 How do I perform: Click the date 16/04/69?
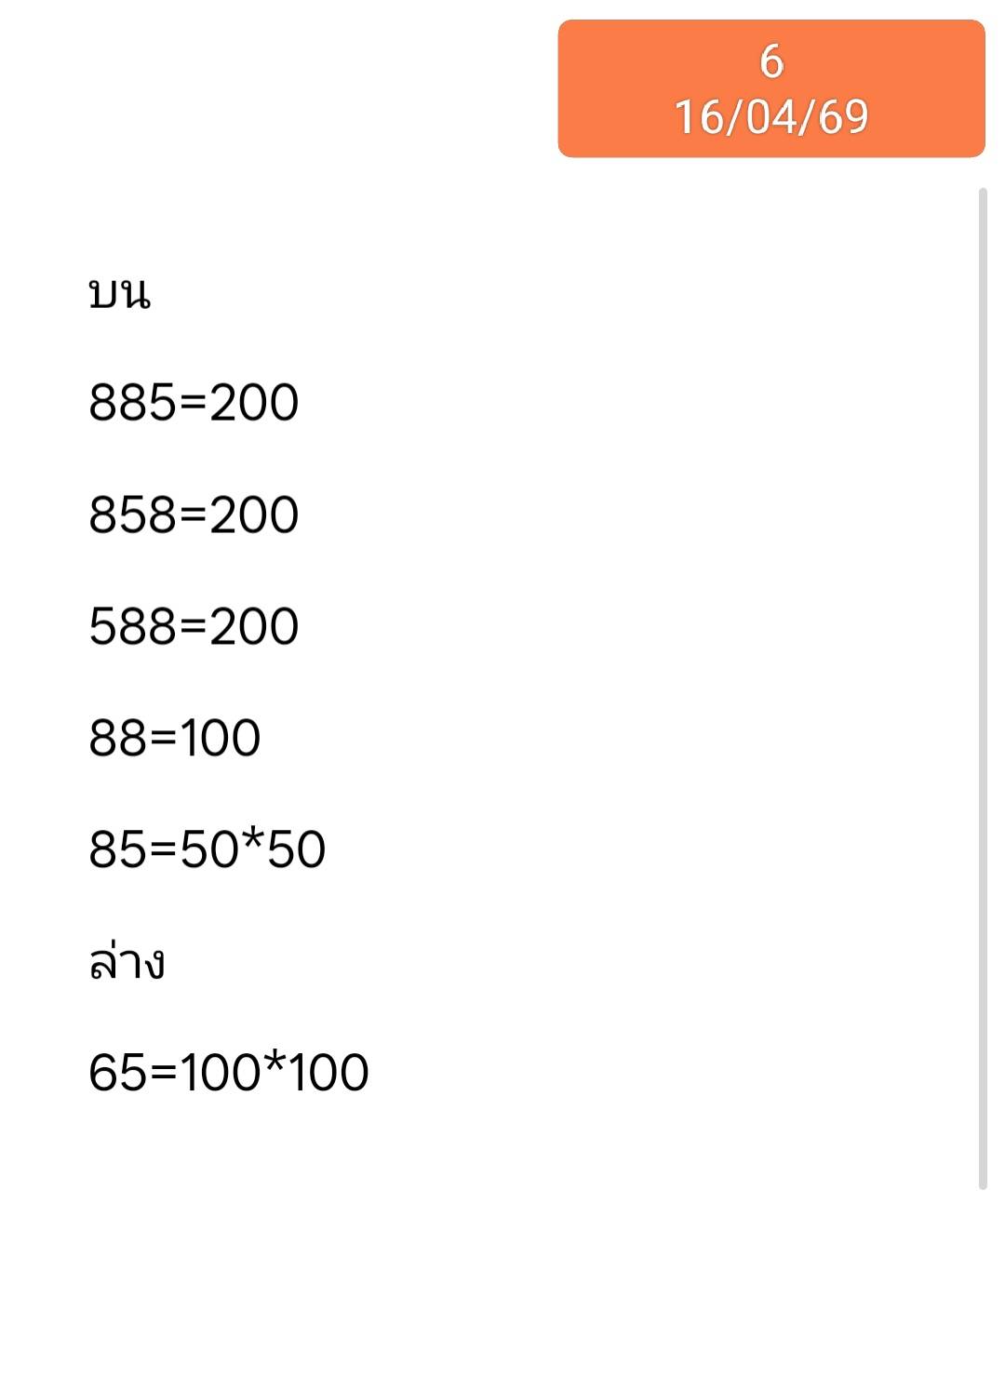click(771, 117)
